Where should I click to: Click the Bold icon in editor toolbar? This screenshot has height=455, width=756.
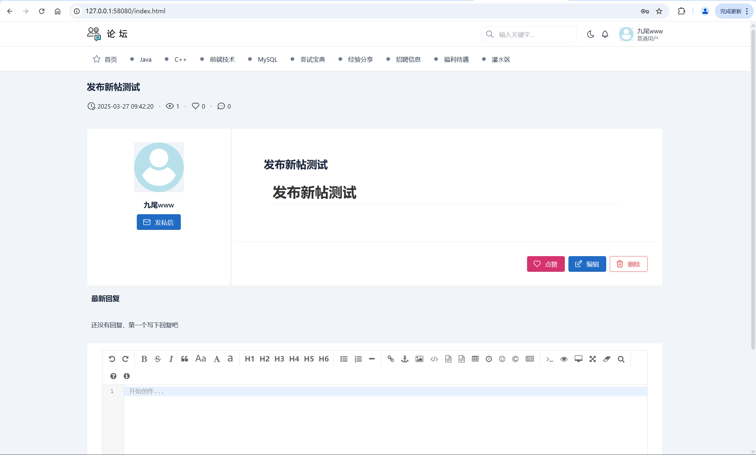tap(144, 359)
